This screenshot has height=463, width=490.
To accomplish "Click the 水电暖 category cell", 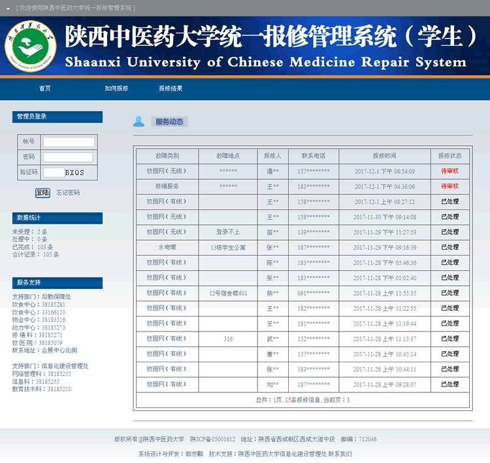I will tap(167, 247).
